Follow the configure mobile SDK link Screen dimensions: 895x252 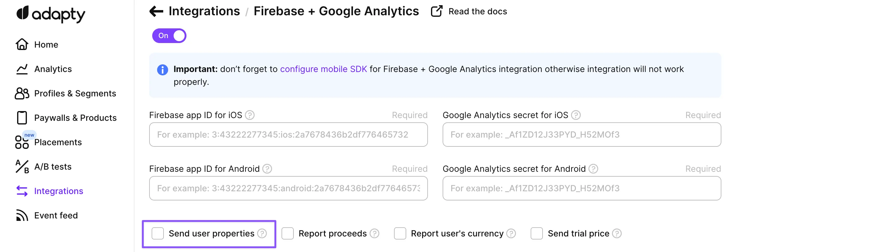pyautogui.click(x=323, y=69)
